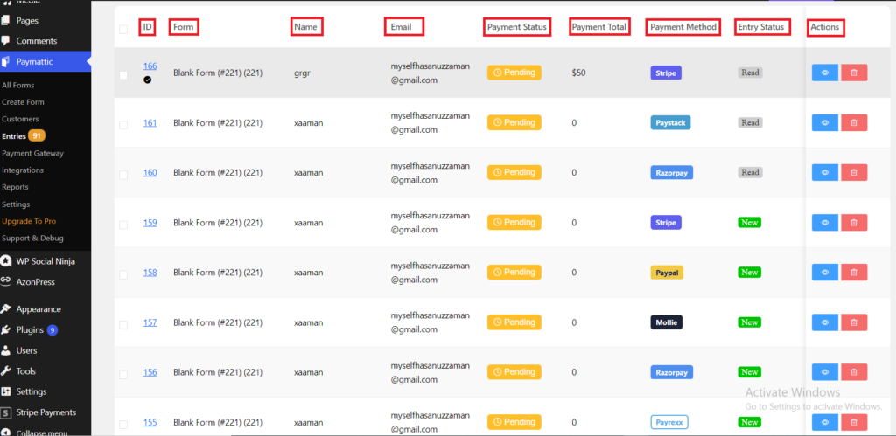Open entry ID 160 link
Viewport: 896px width, 436px height.
coord(150,172)
